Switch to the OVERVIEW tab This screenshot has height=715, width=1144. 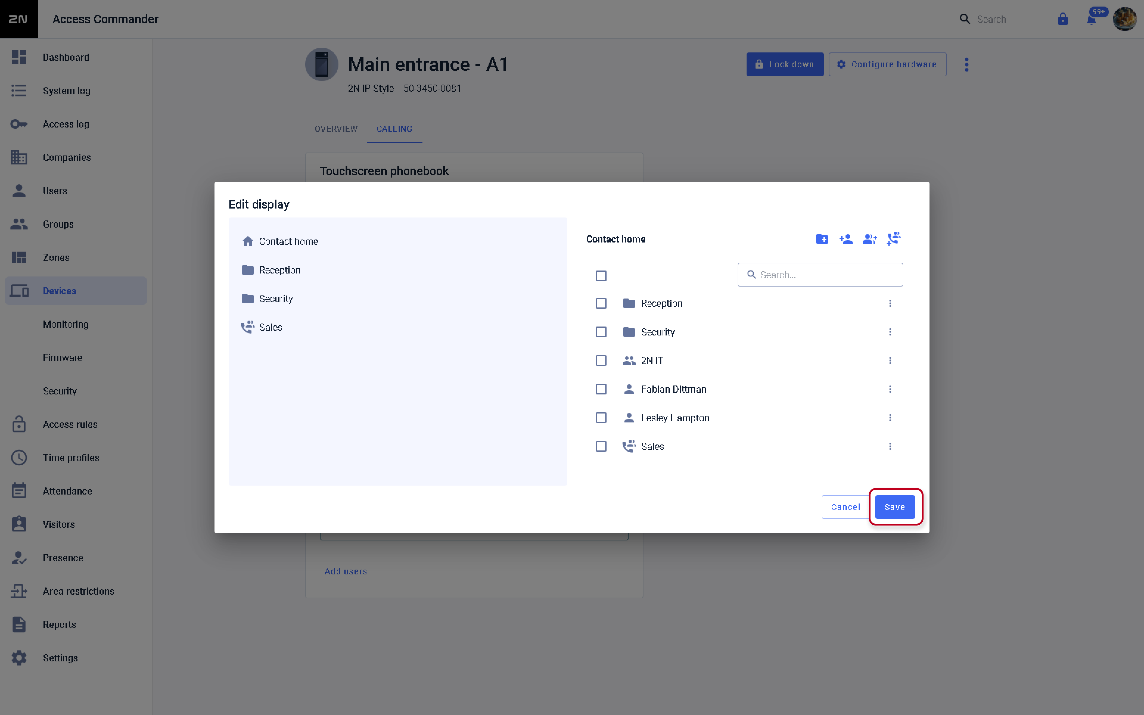coord(336,129)
